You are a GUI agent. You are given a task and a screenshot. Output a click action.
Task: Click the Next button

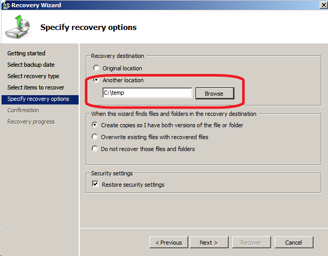[209, 243]
